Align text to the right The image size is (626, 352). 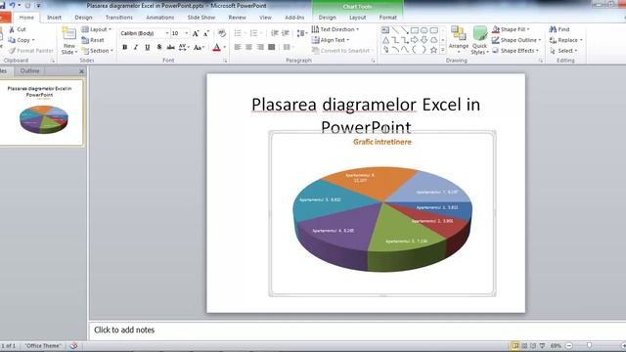coord(260,47)
